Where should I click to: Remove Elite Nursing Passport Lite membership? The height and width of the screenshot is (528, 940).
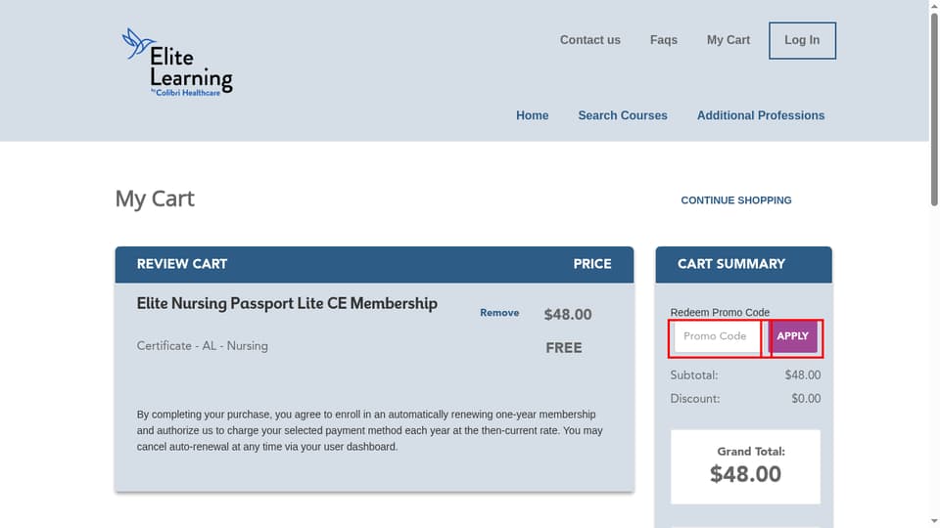[x=499, y=313]
